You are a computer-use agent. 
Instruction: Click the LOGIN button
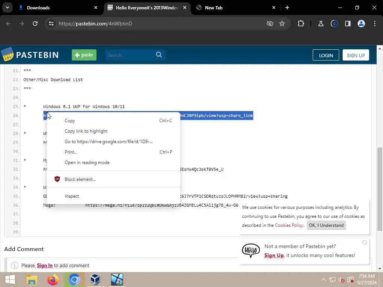326,55
